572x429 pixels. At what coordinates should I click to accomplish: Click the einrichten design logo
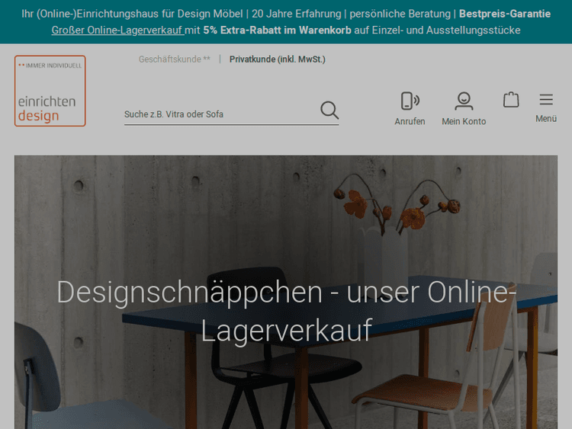[50, 91]
